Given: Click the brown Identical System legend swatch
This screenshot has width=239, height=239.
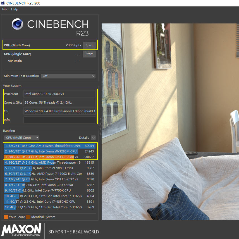Looking at the screenshot, I should pyautogui.click(x=28, y=217).
